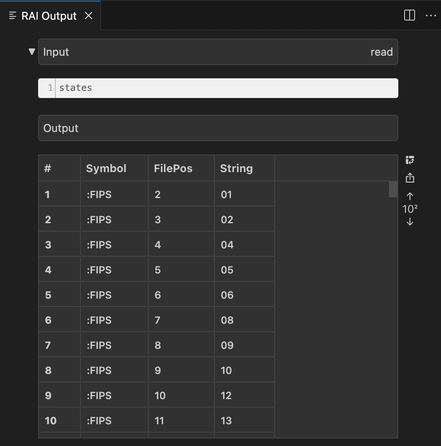Click FilePos cell with value 7
441x446 pixels.
coord(181,320)
